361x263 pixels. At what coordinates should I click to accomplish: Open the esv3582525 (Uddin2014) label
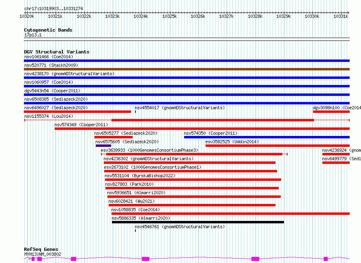pos(232,142)
